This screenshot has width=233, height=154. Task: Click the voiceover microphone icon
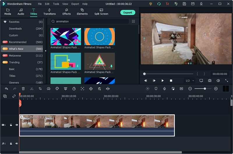pyautogui.click(x=165, y=89)
